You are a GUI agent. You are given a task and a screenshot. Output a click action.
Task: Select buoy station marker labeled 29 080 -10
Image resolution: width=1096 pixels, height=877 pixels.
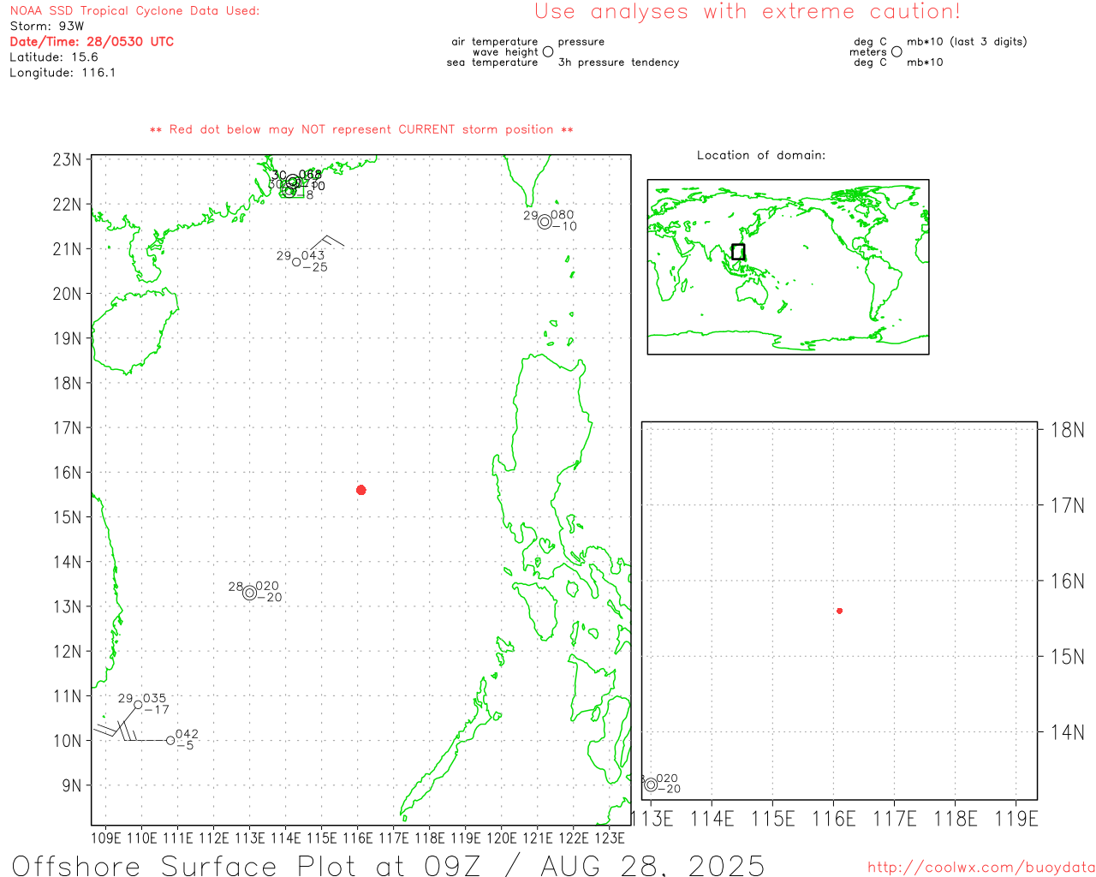[545, 223]
